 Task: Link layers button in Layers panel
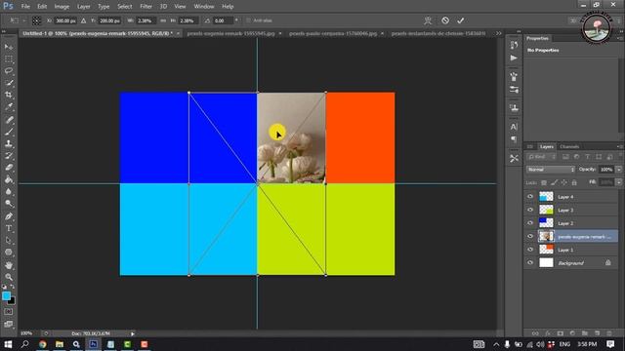click(535, 333)
